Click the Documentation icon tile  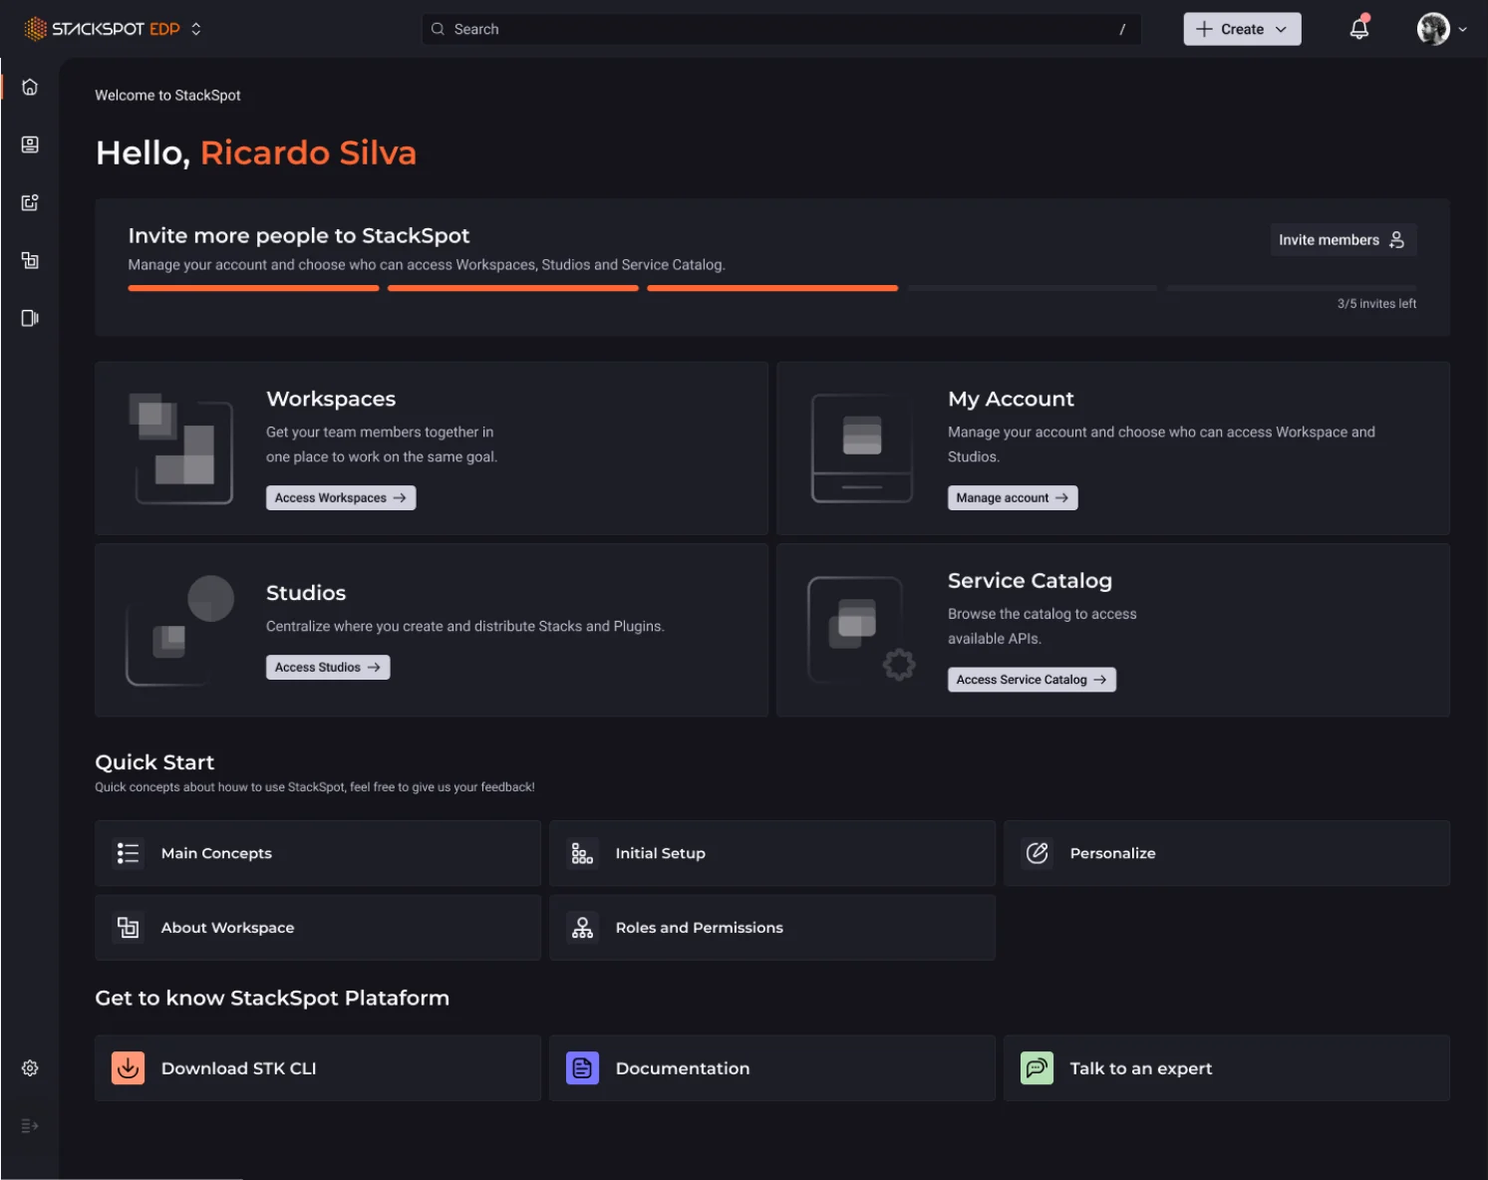coord(582,1067)
